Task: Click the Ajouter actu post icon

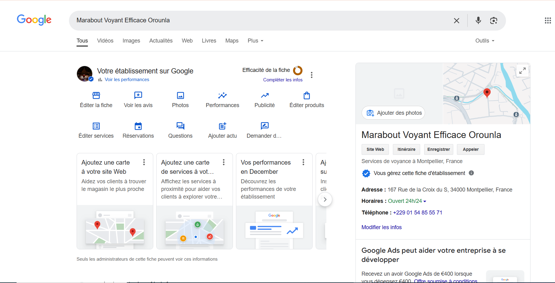Action: (222, 126)
